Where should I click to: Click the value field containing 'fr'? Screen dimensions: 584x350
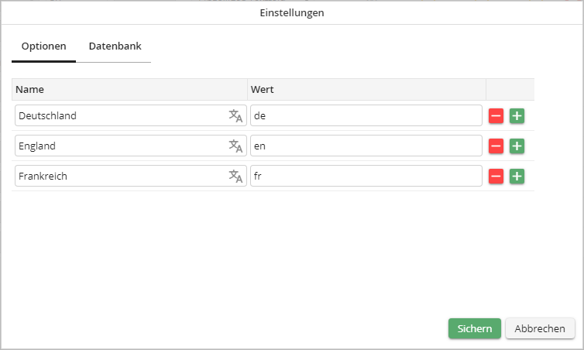366,177
